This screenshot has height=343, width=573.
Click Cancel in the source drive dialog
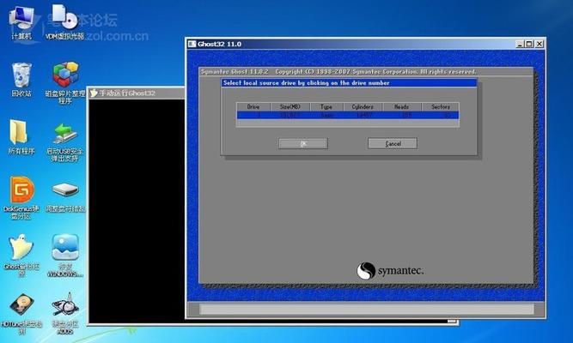393,143
